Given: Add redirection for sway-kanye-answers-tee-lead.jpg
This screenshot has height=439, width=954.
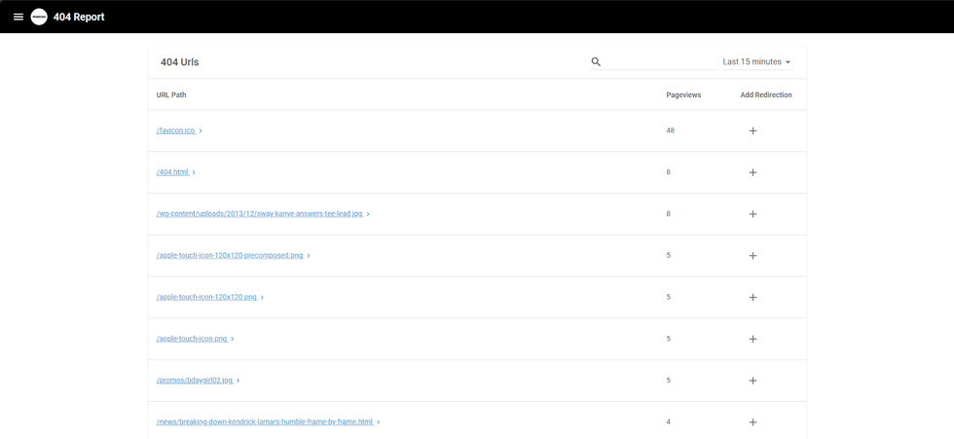Looking at the screenshot, I should [x=752, y=214].
